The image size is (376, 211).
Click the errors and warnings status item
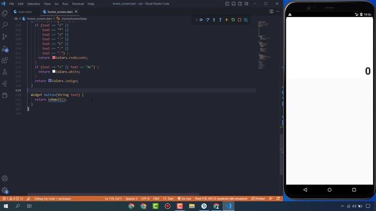[x=12, y=199]
